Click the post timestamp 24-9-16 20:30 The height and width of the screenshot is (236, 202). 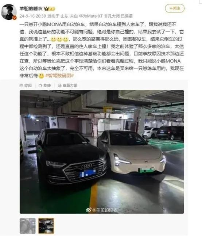point(33,16)
